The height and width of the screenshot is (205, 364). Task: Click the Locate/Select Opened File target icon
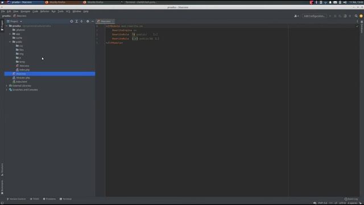click(x=72, y=21)
